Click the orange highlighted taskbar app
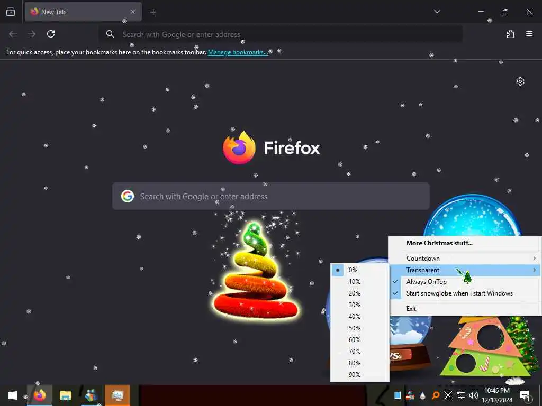The image size is (542, 406). tap(118, 395)
